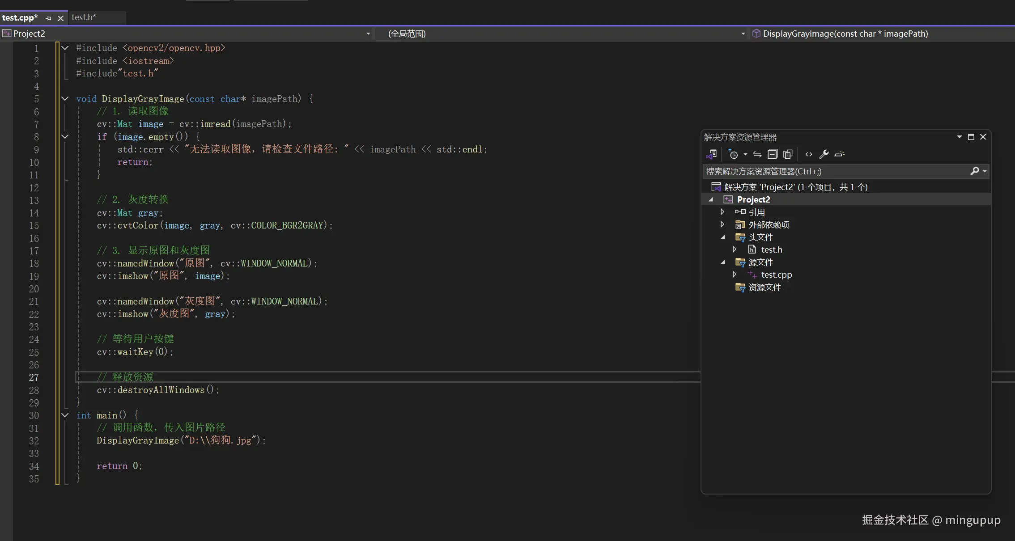Toggle Show All Files icon

pyautogui.click(x=788, y=154)
